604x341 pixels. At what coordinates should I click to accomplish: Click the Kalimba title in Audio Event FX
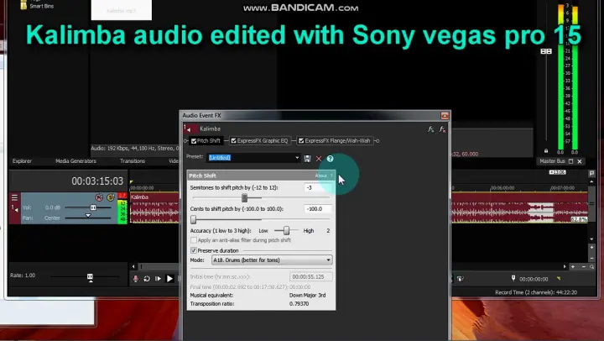click(210, 129)
